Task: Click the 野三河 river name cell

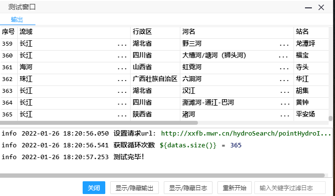Action: [192, 44]
